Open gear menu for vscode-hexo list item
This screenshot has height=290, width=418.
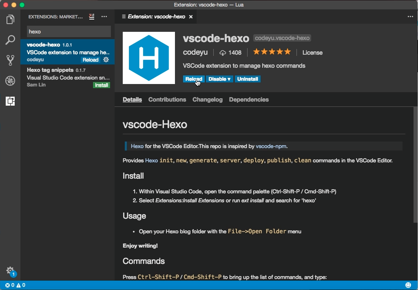click(x=106, y=60)
